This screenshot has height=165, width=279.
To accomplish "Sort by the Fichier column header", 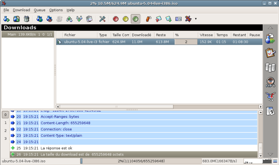I will [80, 35].
